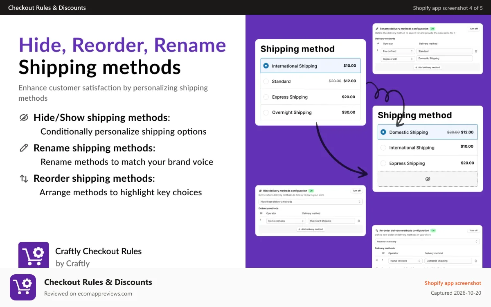The image size is (491, 307).
Task: Click the Overnight Shipping input field
Action: point(331,221)
